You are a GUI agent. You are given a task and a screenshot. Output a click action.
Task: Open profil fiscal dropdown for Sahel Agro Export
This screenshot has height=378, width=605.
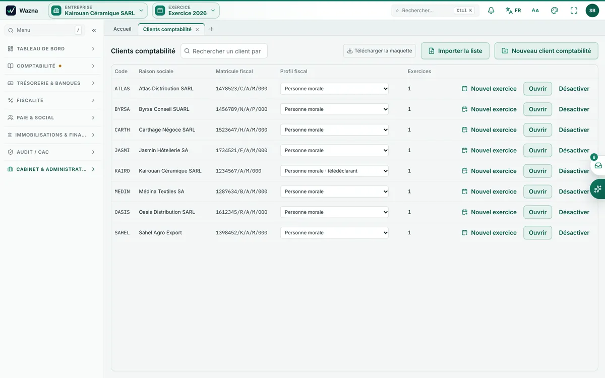[x=334, y=233]
